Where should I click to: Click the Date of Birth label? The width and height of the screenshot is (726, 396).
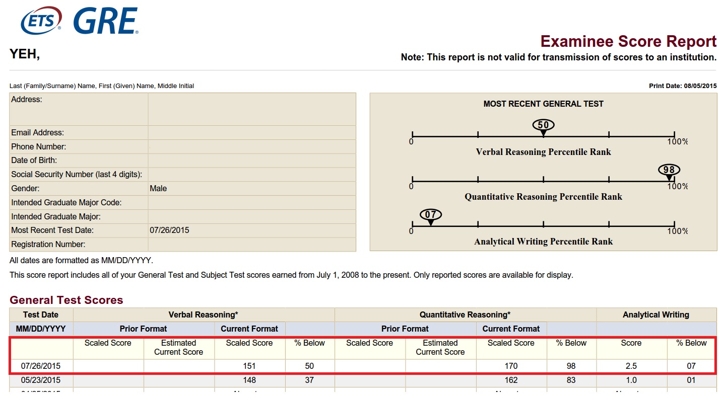click(x=34, y=161)
